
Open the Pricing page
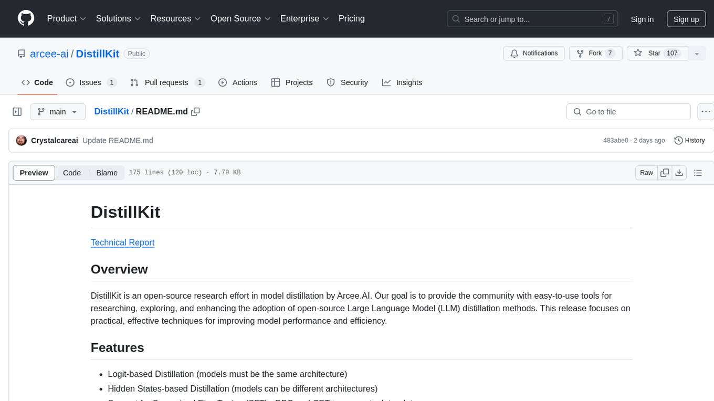point(352,18)
